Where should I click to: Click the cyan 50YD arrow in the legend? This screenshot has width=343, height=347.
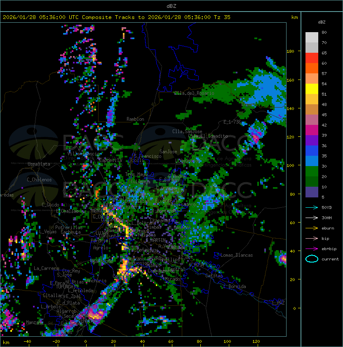pos(312,207)
